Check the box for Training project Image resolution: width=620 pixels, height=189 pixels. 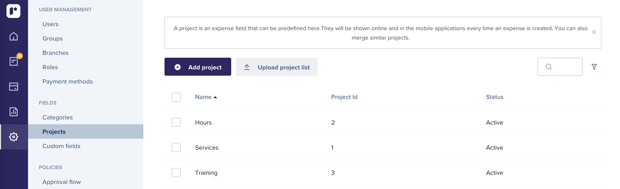point(176,173)
